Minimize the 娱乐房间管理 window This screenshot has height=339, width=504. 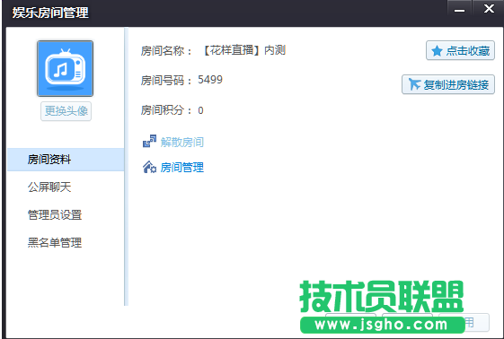tap(459, 8)
